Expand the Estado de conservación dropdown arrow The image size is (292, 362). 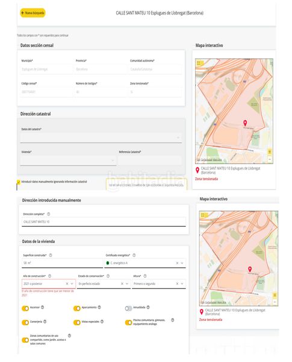(127, 284)
